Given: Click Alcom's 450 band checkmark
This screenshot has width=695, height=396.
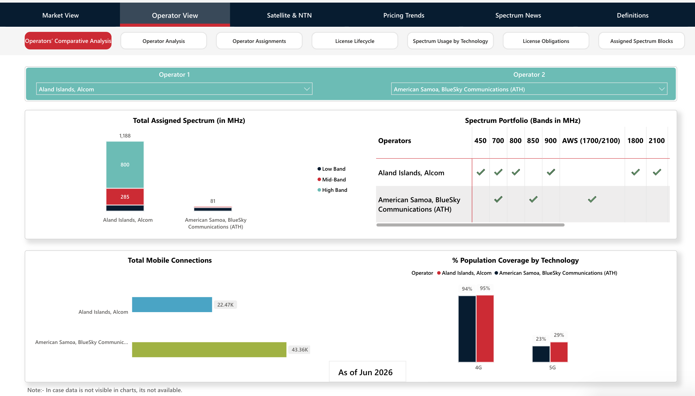Looking at the screenshot, I should (480, 172).
